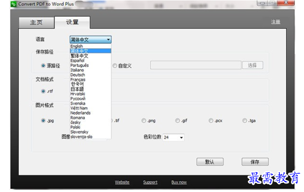The height and width of the screenshot is (192, 304).
Task: Select the .pcx image format
Action: click(211, 120)
